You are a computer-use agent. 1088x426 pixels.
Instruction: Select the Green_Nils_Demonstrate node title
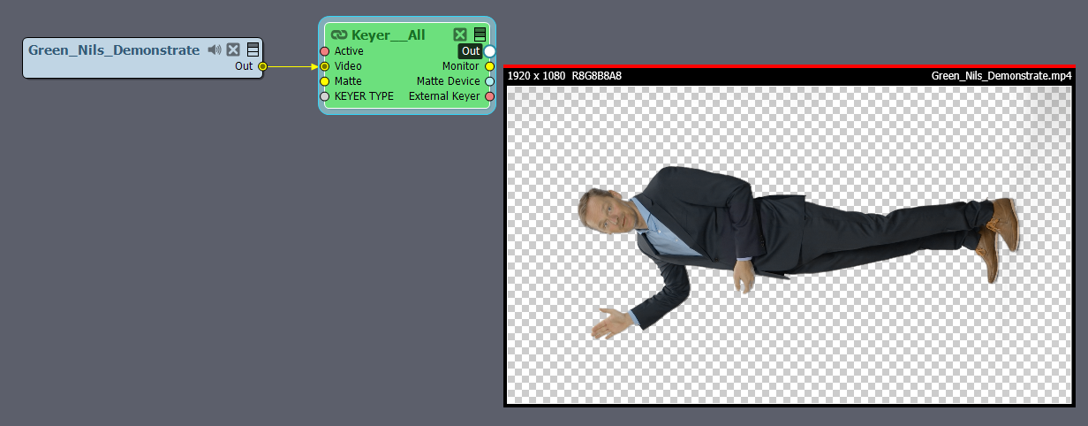[114, 50]
